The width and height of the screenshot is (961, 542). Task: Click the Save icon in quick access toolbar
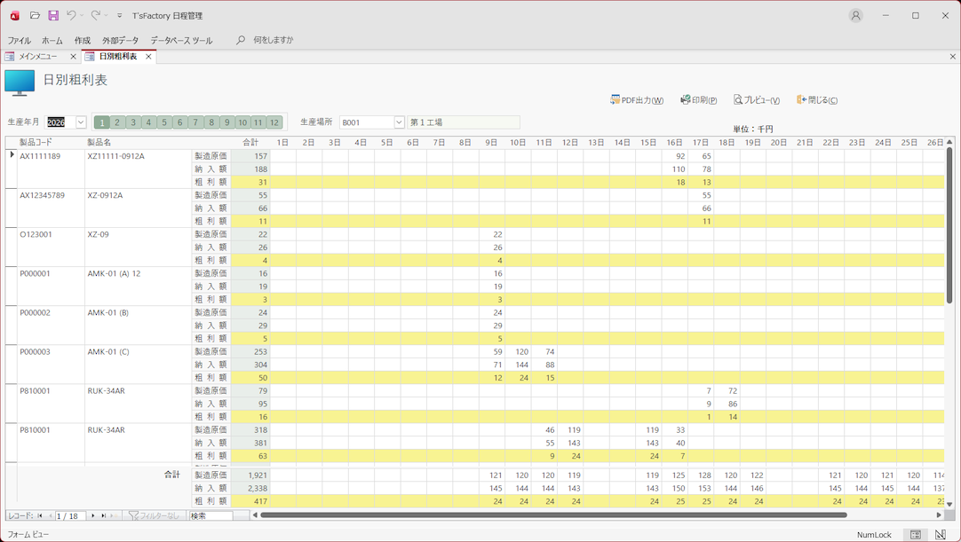pyautogui.click(x=53, y=15)
